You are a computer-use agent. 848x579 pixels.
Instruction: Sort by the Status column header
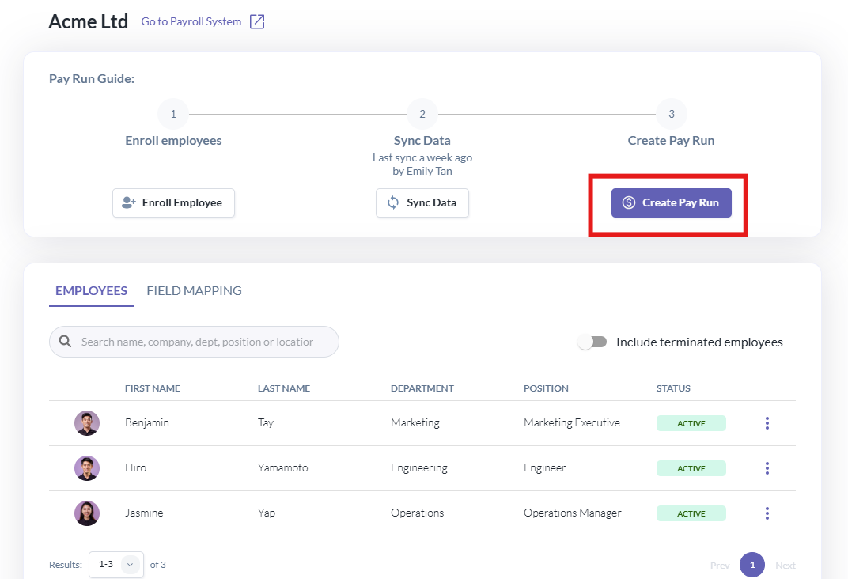[x=673, y=388]
